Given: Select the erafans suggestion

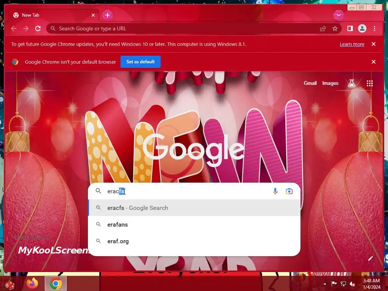Looking at the screenshot, I should coord(194,224).
